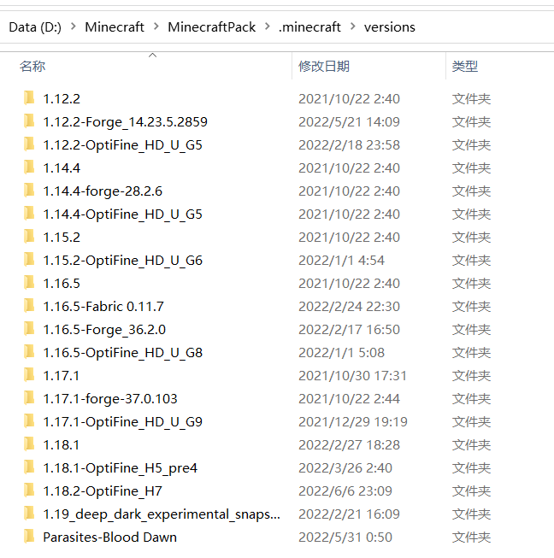Image resolution: width=554 pixels, height=558 pixels.
Task: Click folder icon of 1.14.4-OptiFine_HD_U_G5
Action: [x=29, y=214]
